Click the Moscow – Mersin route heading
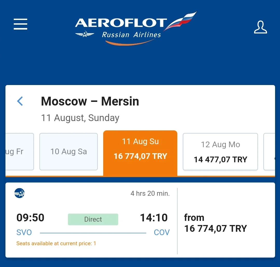Screen dimensions: 280x267 (90, 101)
